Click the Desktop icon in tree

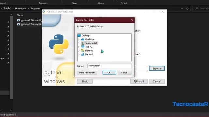(79, 36)
